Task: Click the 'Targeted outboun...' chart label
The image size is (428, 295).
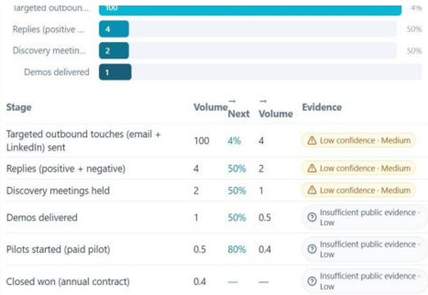Action: point(51,8)
